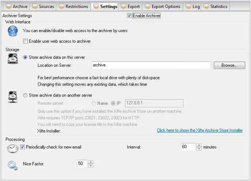Click the clock Processing icon

coord(13,148)
